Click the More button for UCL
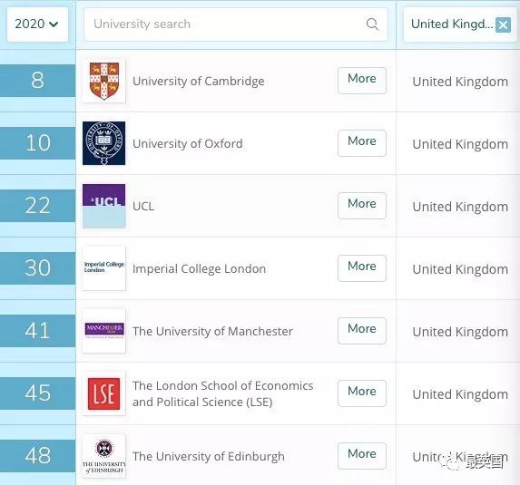The image size is (520, 485). point(362,206)
